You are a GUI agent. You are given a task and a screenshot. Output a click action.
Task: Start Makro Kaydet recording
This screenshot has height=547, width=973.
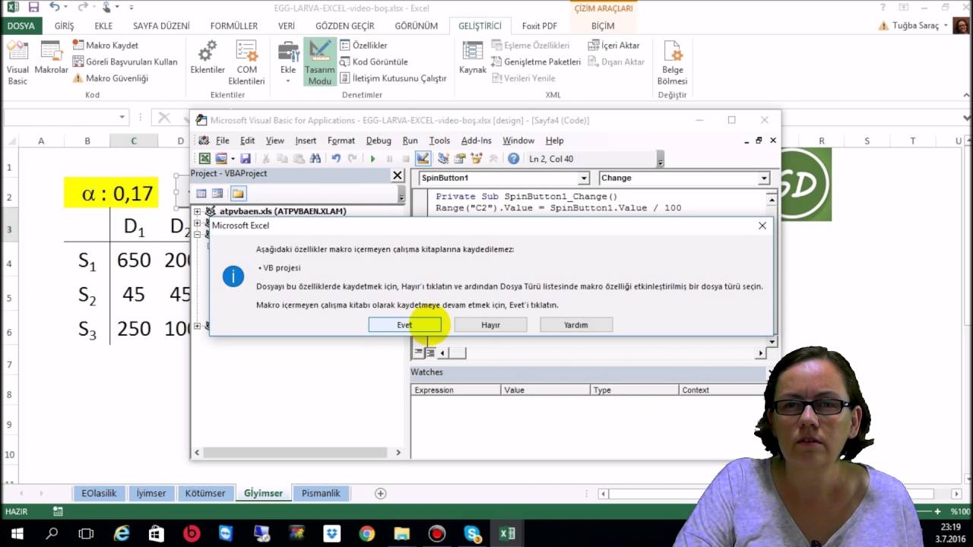coord(105,45)
